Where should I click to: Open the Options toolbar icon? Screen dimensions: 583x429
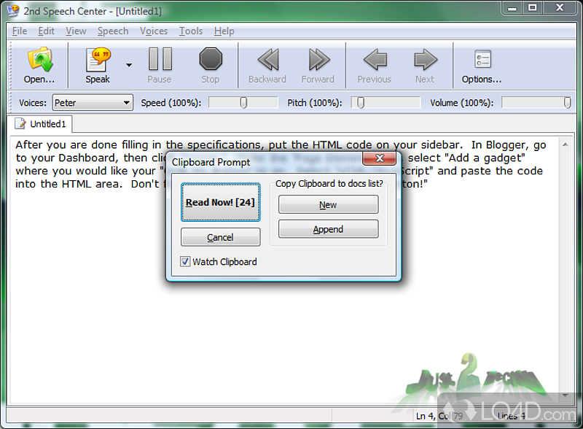(x=482, y=59)
